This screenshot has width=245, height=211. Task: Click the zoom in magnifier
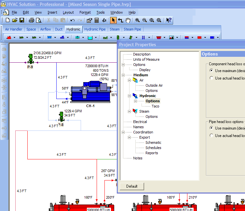tap(137, 20)
